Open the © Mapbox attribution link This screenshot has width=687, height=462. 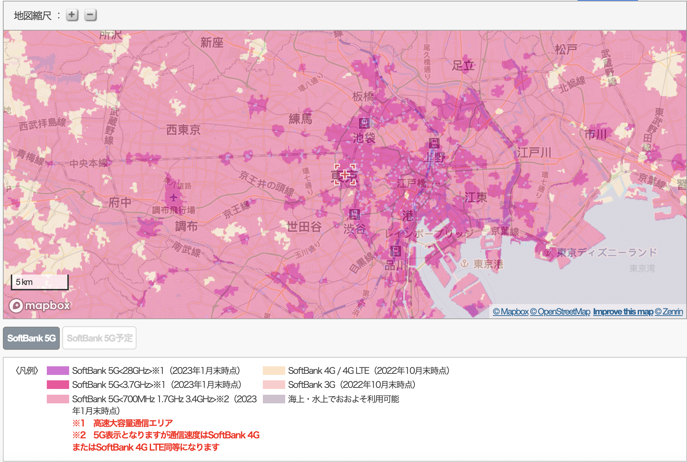coord(510,312)
